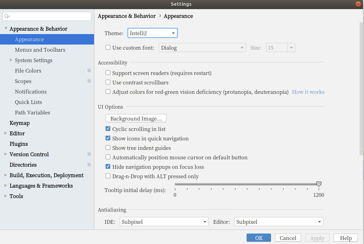Expand the Editor tree node

click(x=5, y=133)
